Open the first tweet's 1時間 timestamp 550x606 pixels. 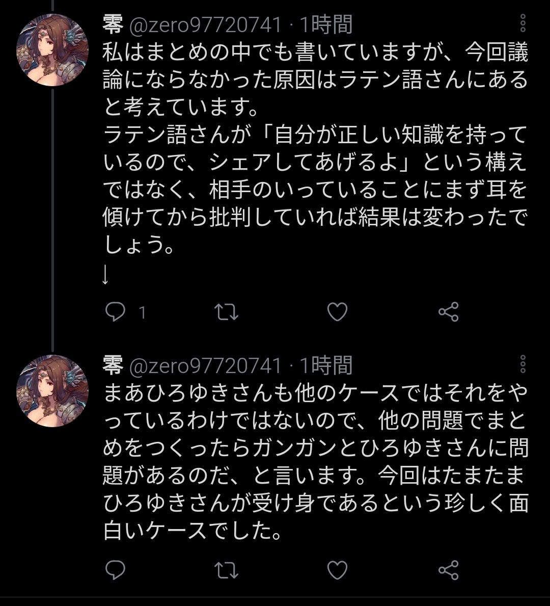pos(326,24)
